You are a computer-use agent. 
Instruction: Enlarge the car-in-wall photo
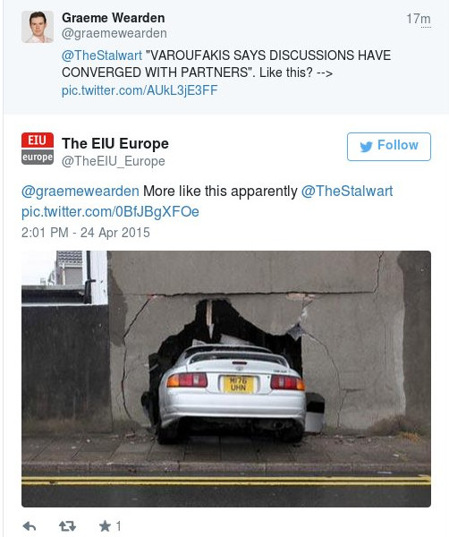[x=226, y=379]
